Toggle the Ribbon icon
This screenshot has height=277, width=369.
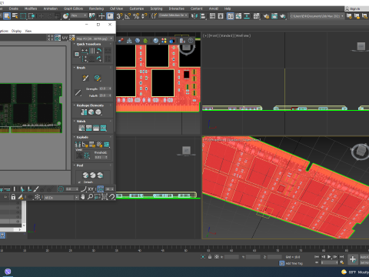(x=231, y=16)
